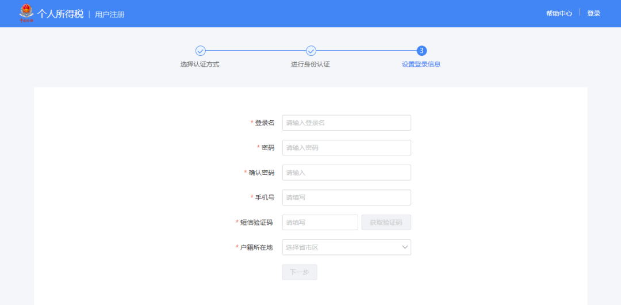The width and height of the screenshot is (621, 305).
Task: Click the step 3 number circle
Action: (x=421, y=51)
